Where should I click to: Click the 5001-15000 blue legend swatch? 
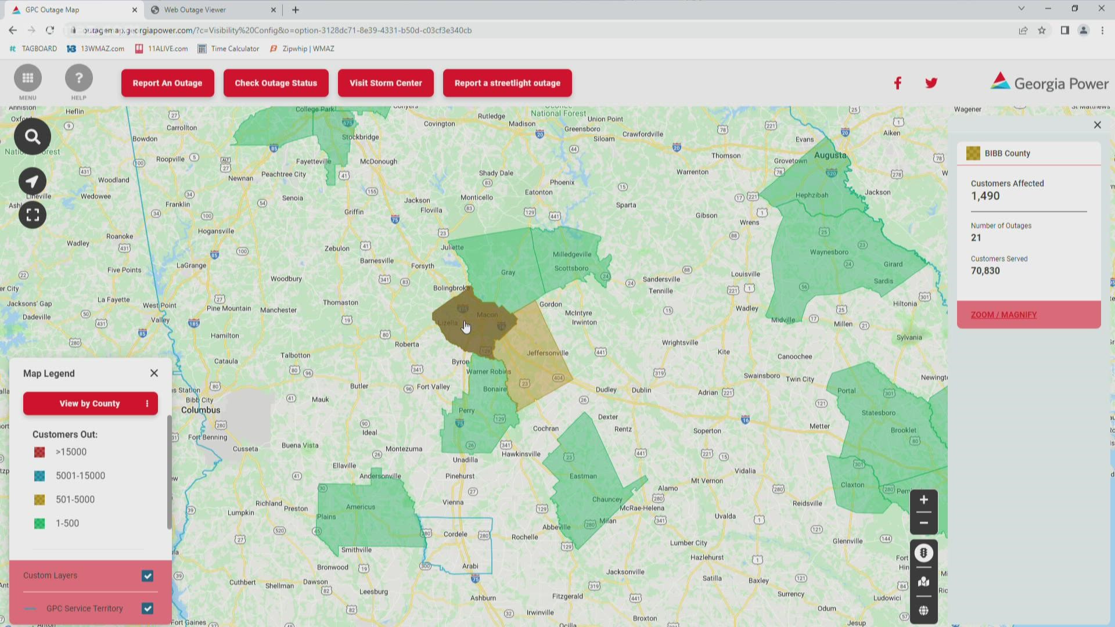39,476
